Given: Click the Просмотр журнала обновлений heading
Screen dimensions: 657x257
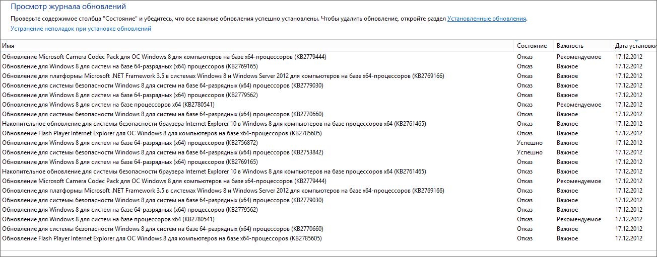Looking at the screenshot, I should click(x=68, y=7).
